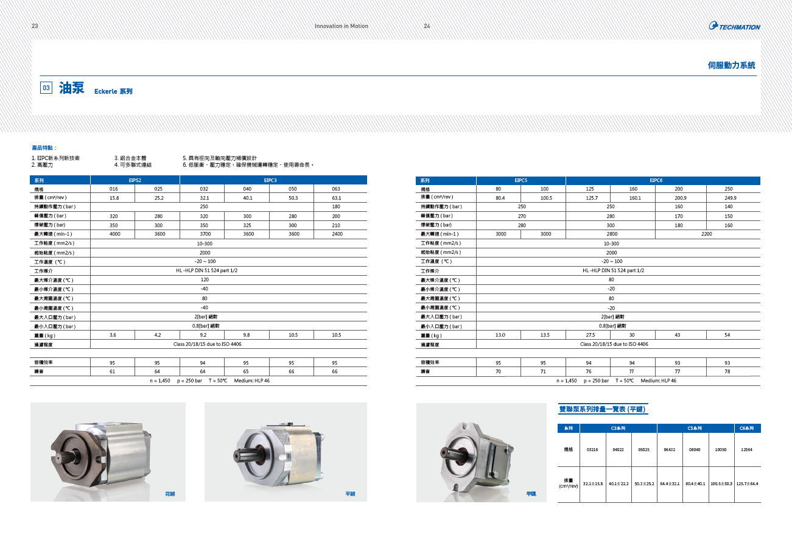
Task: Select max speed value 2800
Action: (611, 234)
